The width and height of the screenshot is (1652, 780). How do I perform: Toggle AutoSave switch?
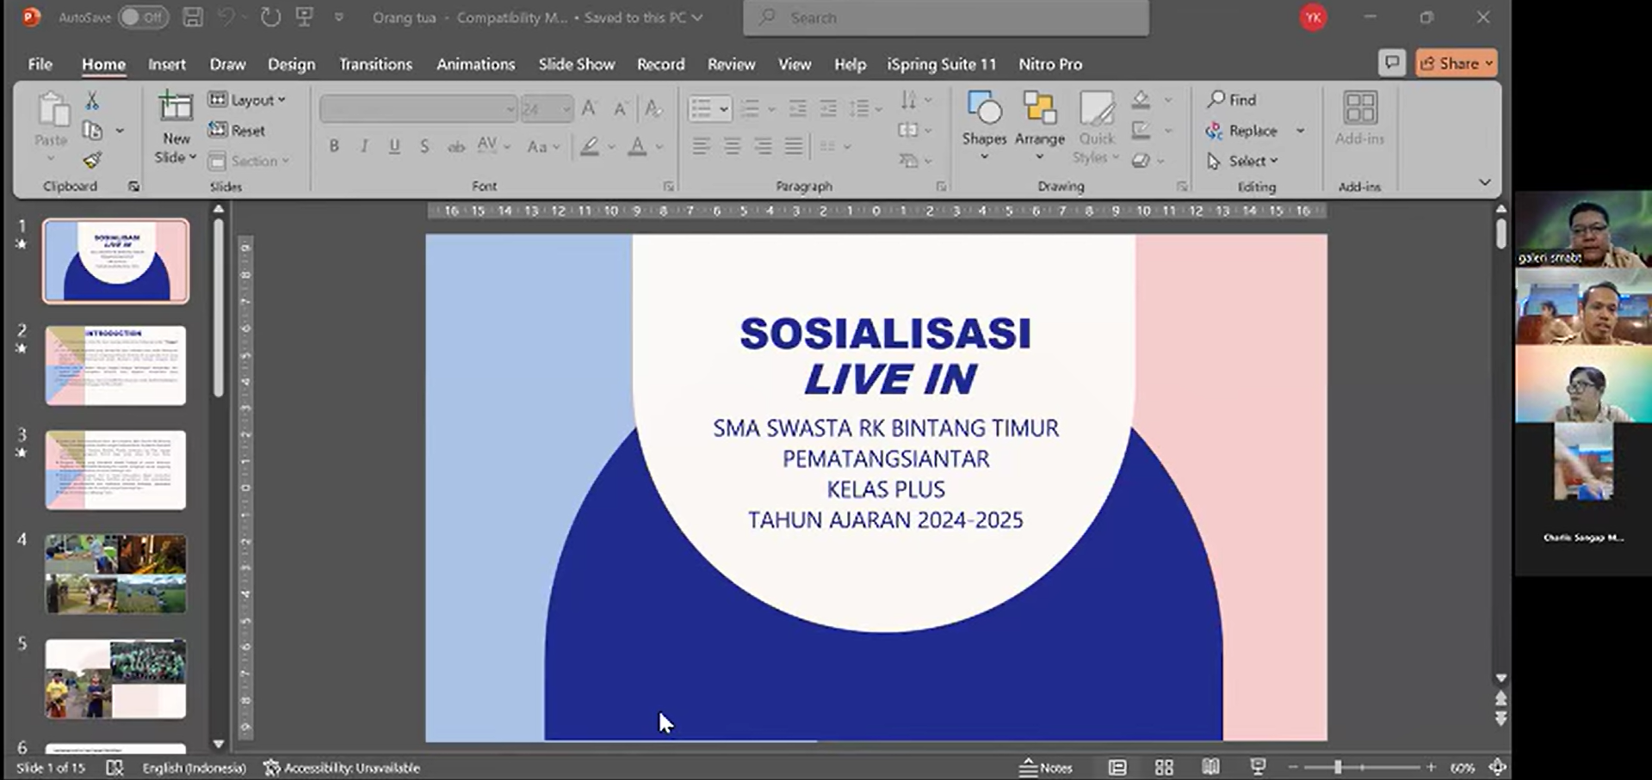[143, 17]
